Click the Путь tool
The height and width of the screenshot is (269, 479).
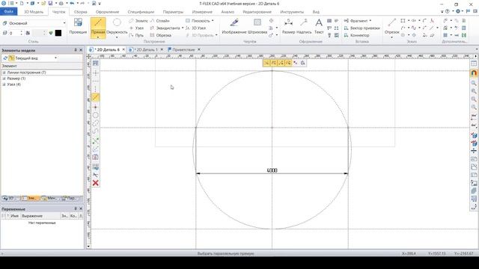click(x=136, y=35)
